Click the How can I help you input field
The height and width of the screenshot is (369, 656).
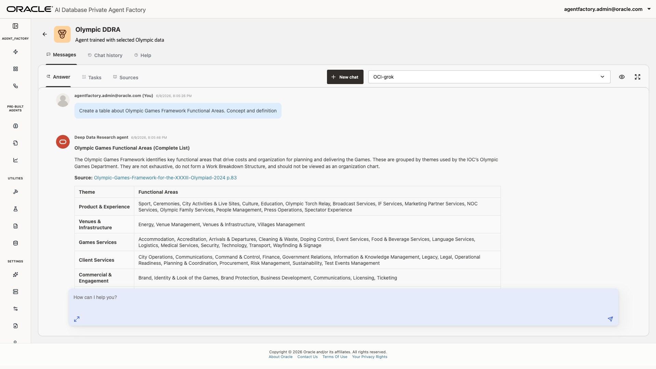[x=343, y=307]
